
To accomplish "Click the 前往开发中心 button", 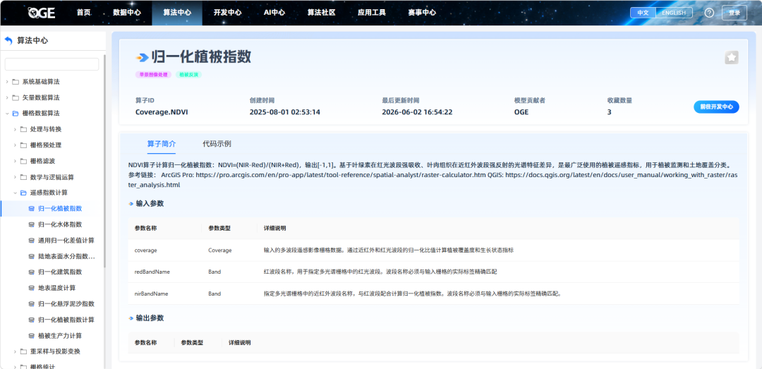I will pos(716,107).
